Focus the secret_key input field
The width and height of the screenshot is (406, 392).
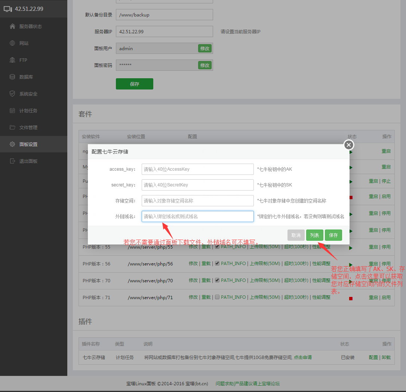coord(197,185)
